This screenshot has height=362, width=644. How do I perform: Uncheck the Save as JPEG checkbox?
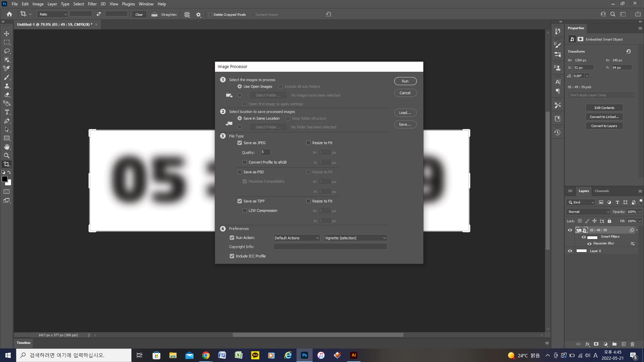click(239, 143)
